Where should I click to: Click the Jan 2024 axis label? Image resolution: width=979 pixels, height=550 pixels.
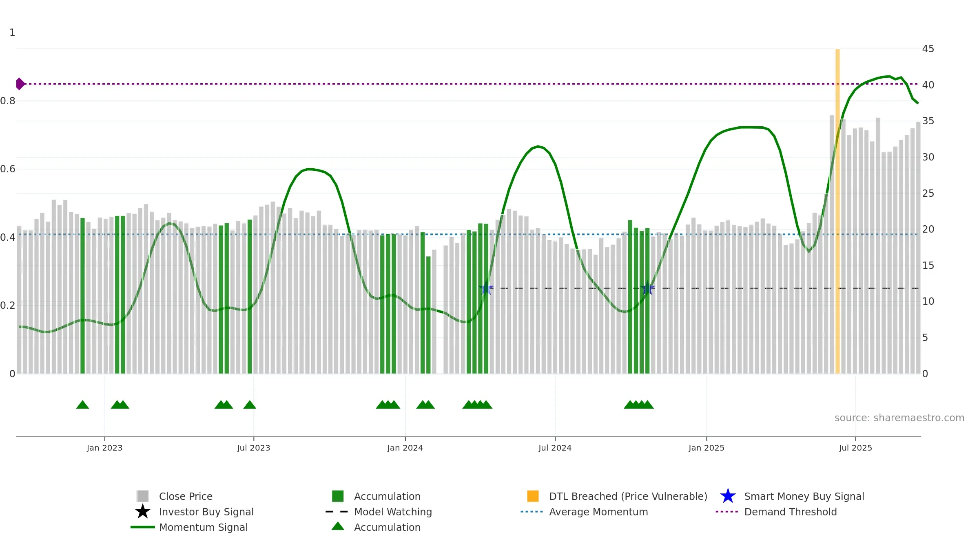pyautogui.click(x=405, y=448)
